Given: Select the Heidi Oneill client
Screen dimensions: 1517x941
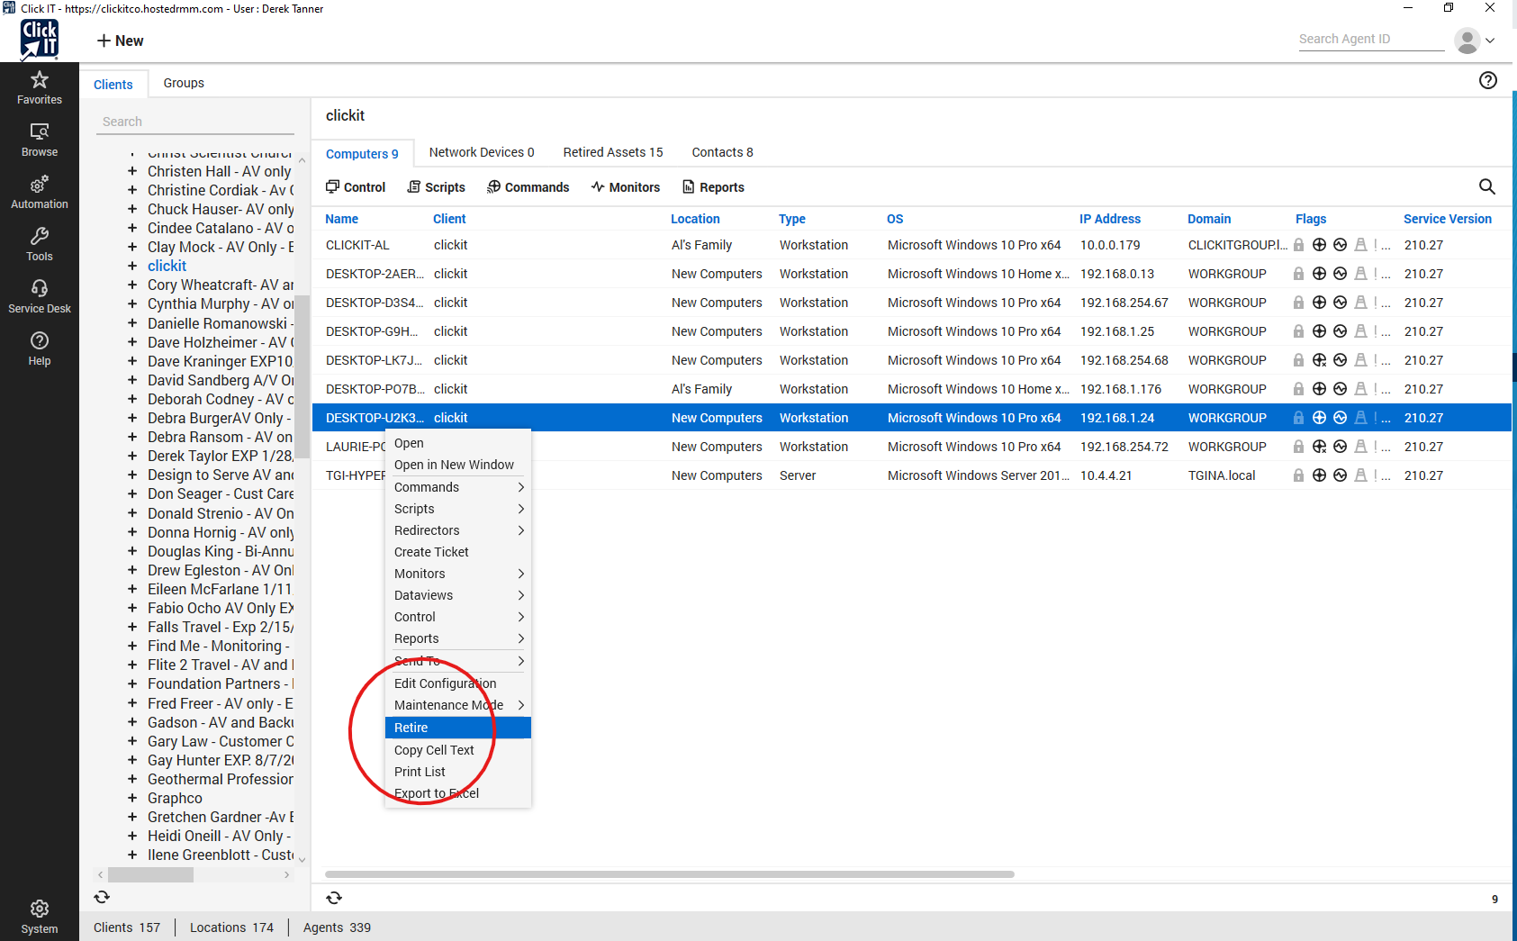Looking at the screenshot, I should tap(219, 836).
